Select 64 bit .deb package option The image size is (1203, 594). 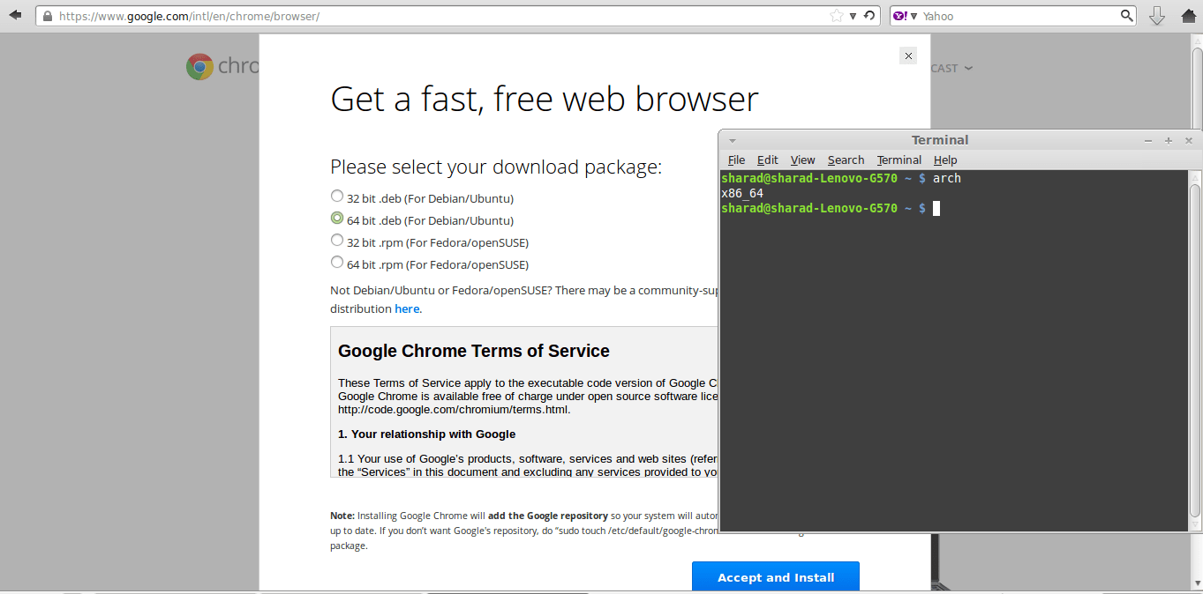coord(337,218)
